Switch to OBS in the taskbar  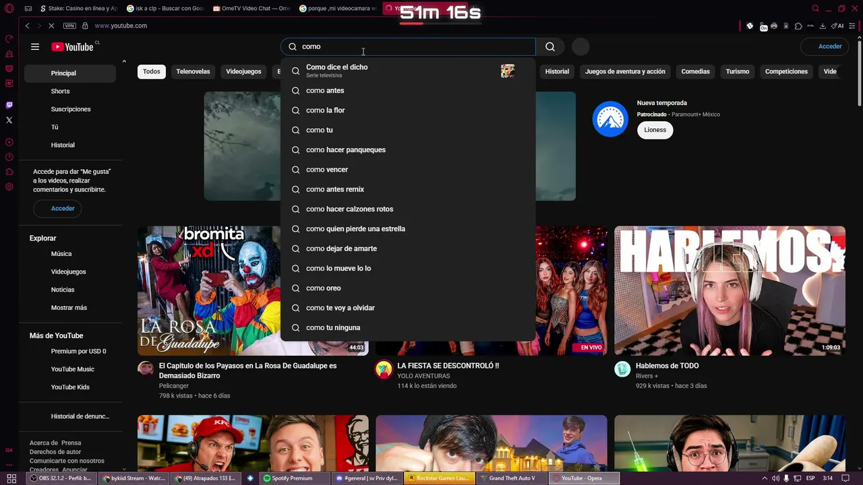pos(61,478)
